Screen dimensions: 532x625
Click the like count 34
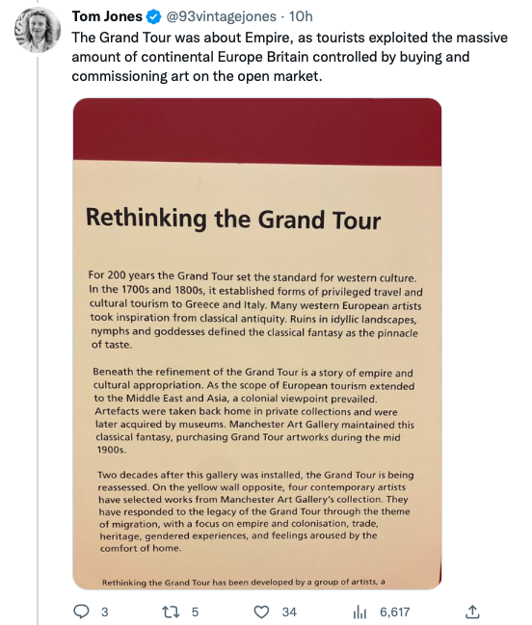289,612
